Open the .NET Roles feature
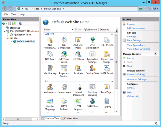 click(x=50, y=56)
